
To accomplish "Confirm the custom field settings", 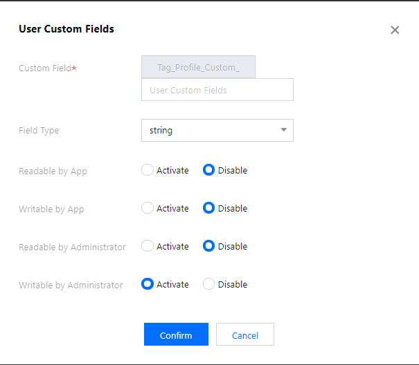I will pos(176,335).
